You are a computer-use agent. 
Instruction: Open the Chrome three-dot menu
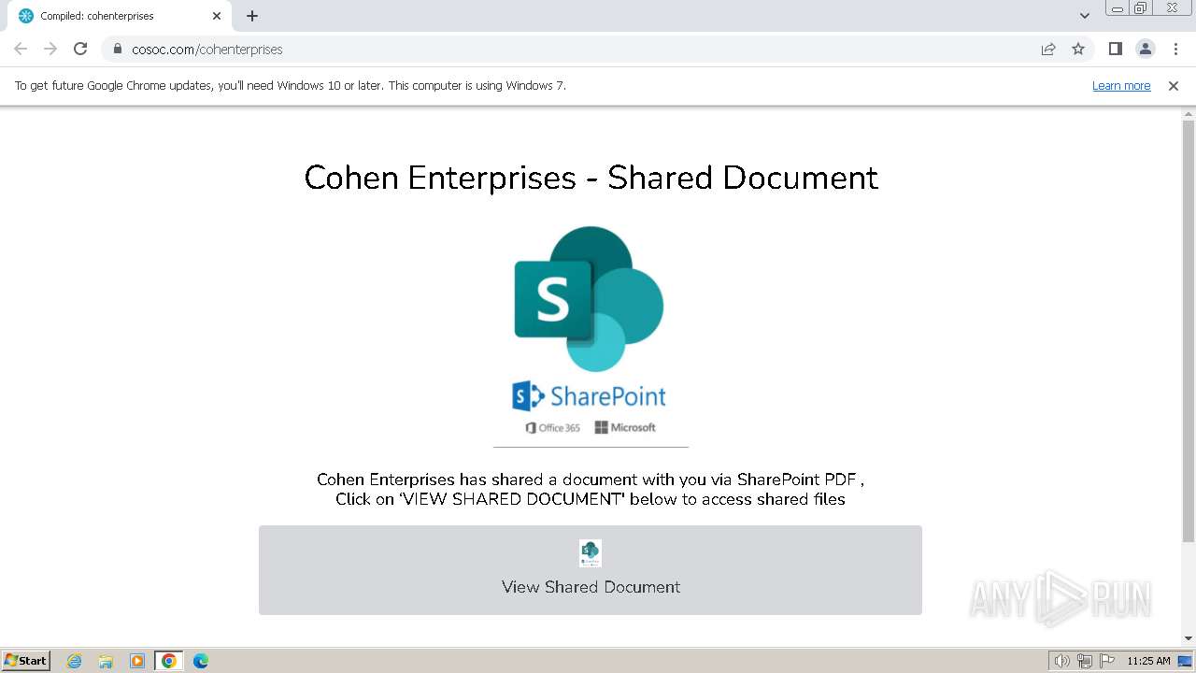pos(1175,49)
